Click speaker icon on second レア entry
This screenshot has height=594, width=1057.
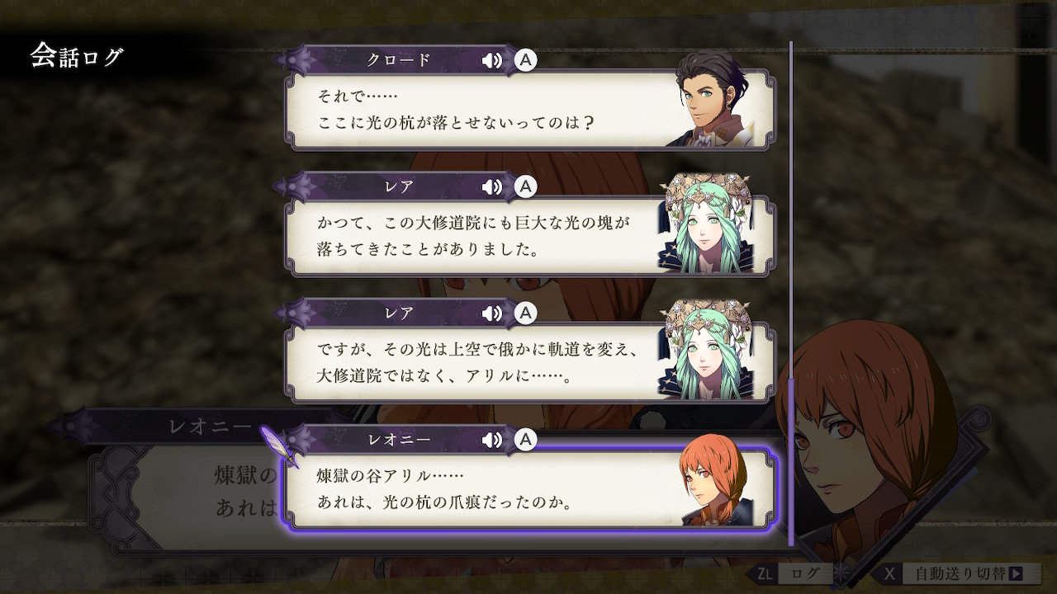(x=492, y=313)
